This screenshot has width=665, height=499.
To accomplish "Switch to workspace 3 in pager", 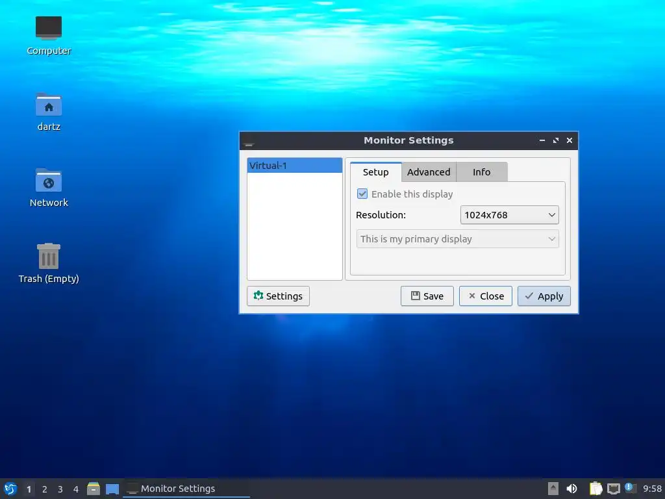I will click(x=60, y=489).
